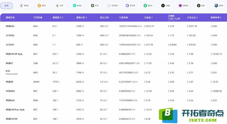The height and width of the screenshot is (124, 227).
Task: Select net profit value $ 7.98
Action: click(190, 54)
